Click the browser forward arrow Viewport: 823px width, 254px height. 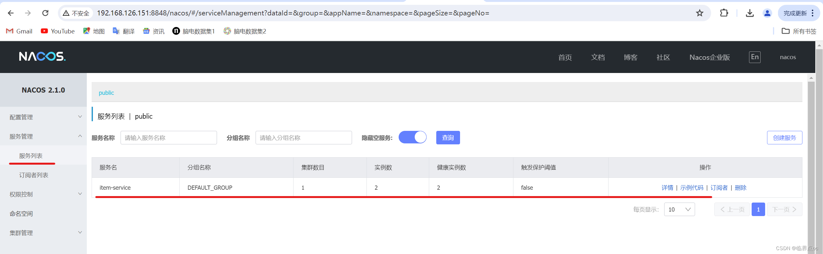tap(28, 13)
